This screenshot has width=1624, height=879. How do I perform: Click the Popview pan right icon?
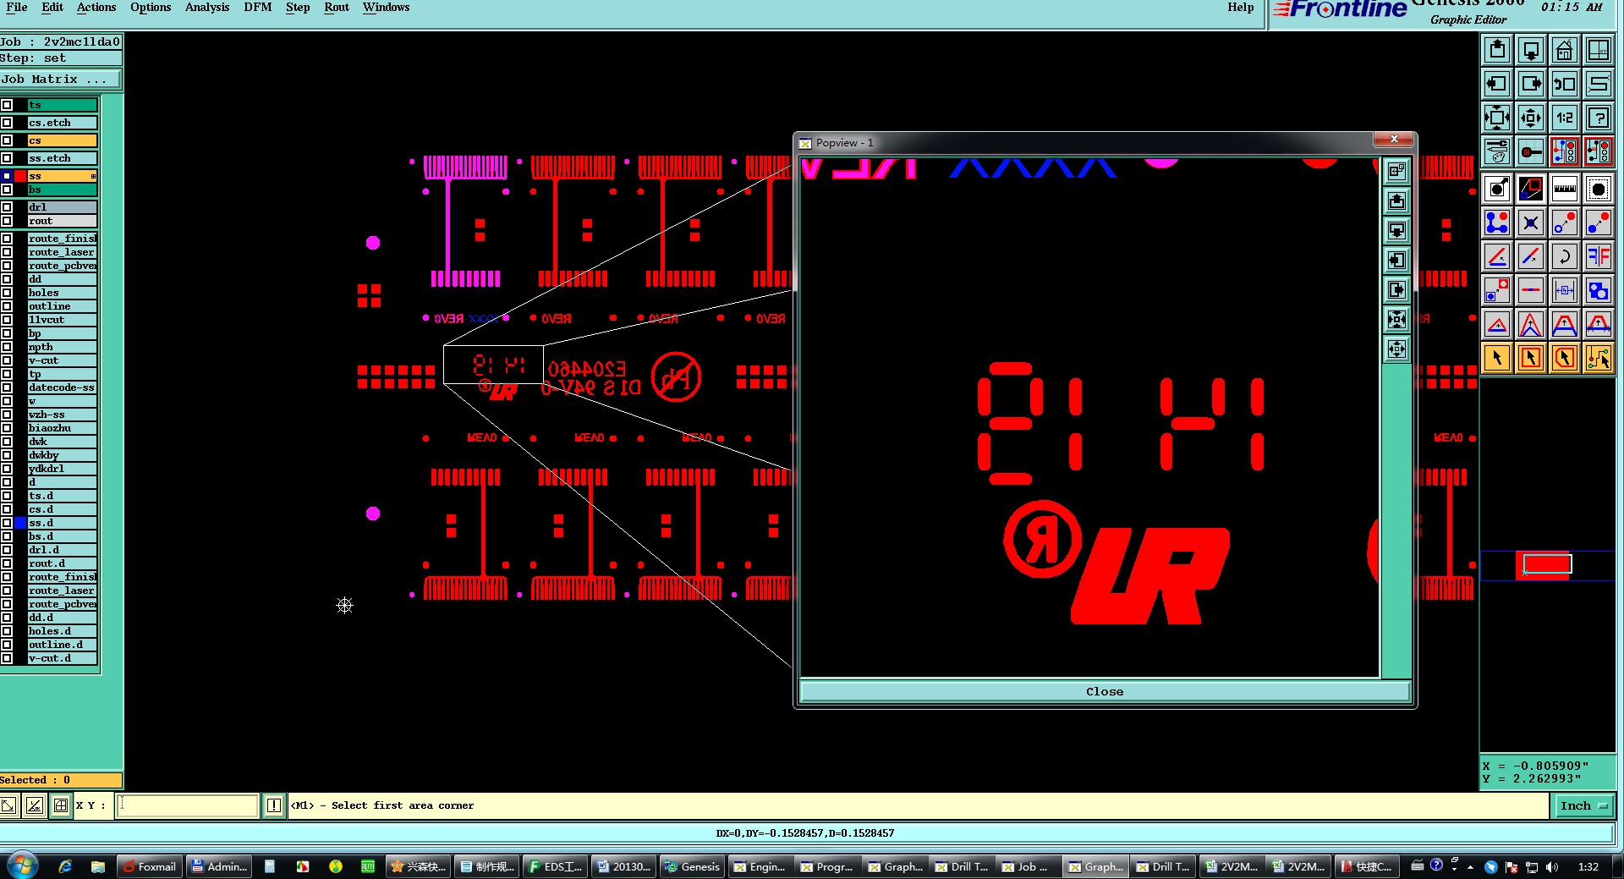coord(1396,289)
